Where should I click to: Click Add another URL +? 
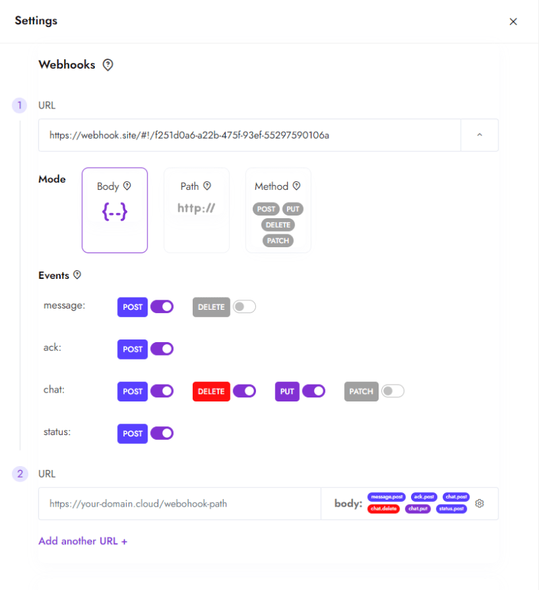(x=83, y=541)
